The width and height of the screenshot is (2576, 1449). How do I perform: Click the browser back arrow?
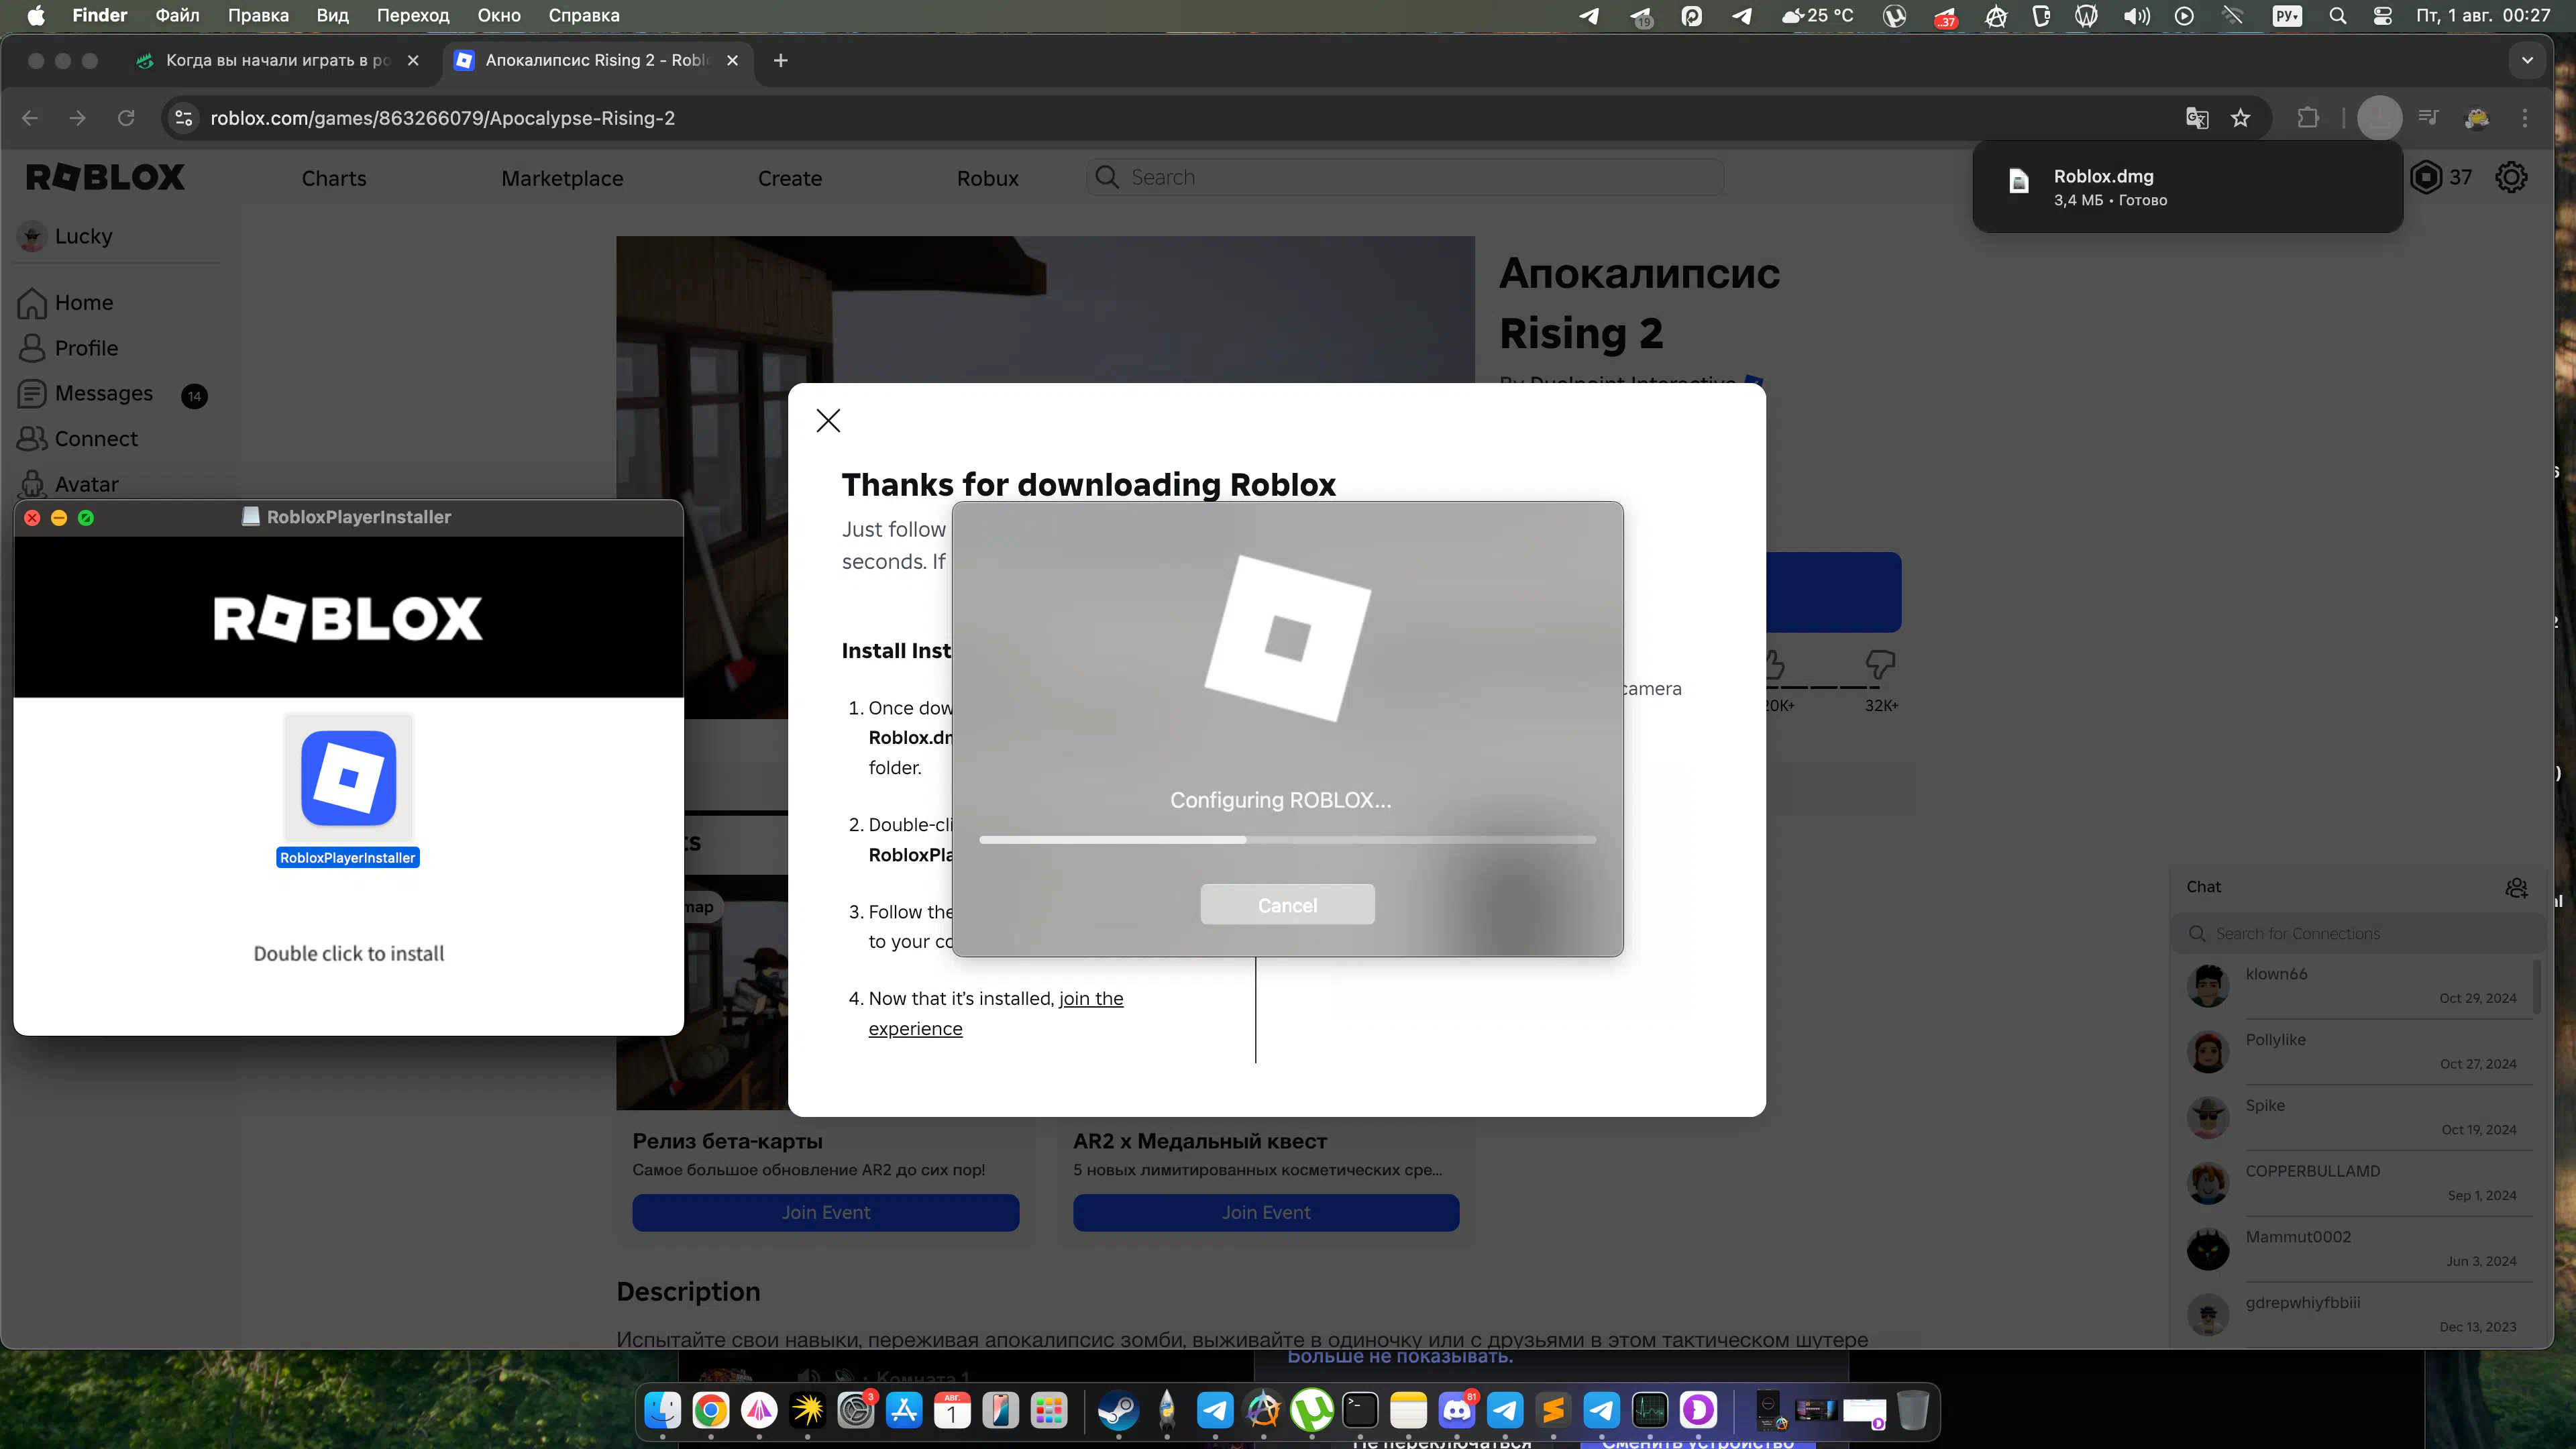tap(30, 118)
